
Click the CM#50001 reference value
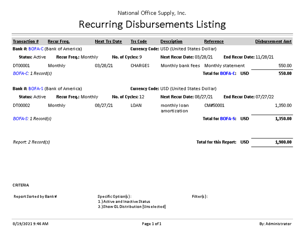tap(214, 105)
